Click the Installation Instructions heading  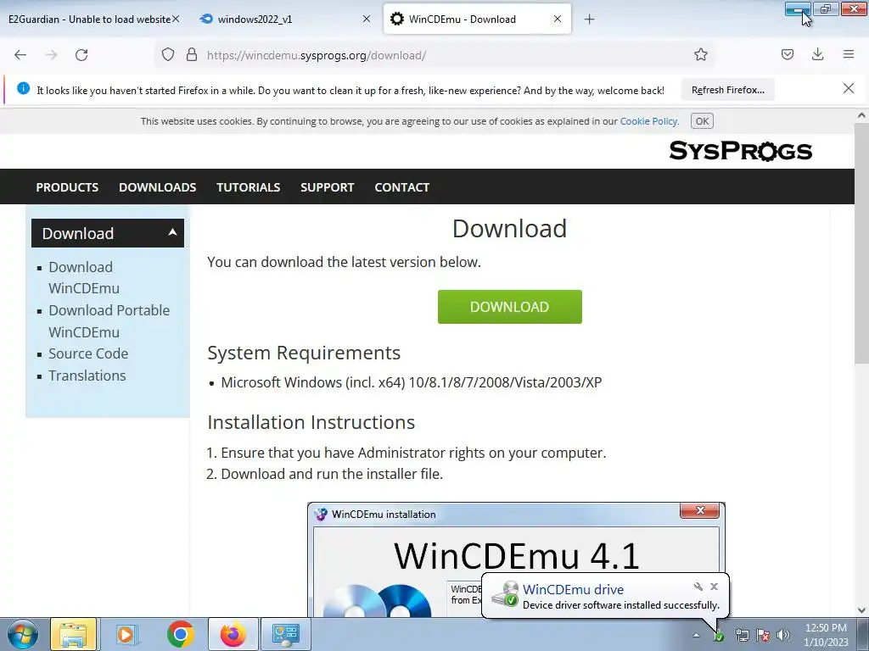click(311, 422)
